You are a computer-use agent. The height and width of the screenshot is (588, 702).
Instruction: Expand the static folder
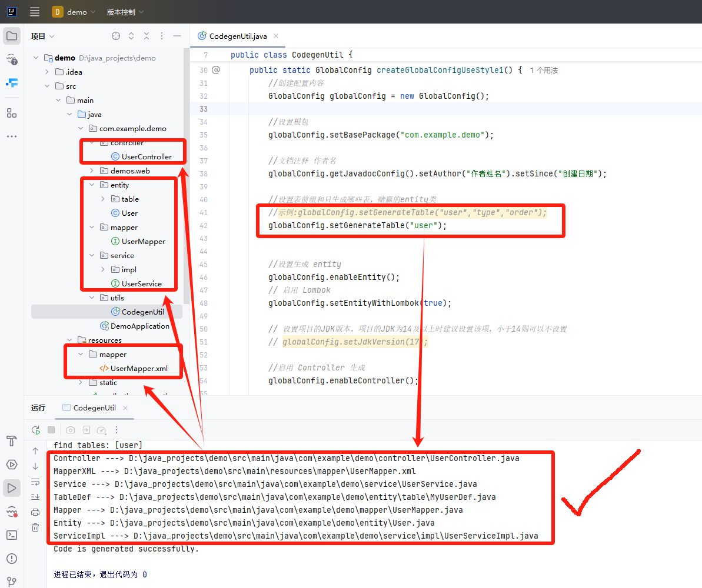81,382
